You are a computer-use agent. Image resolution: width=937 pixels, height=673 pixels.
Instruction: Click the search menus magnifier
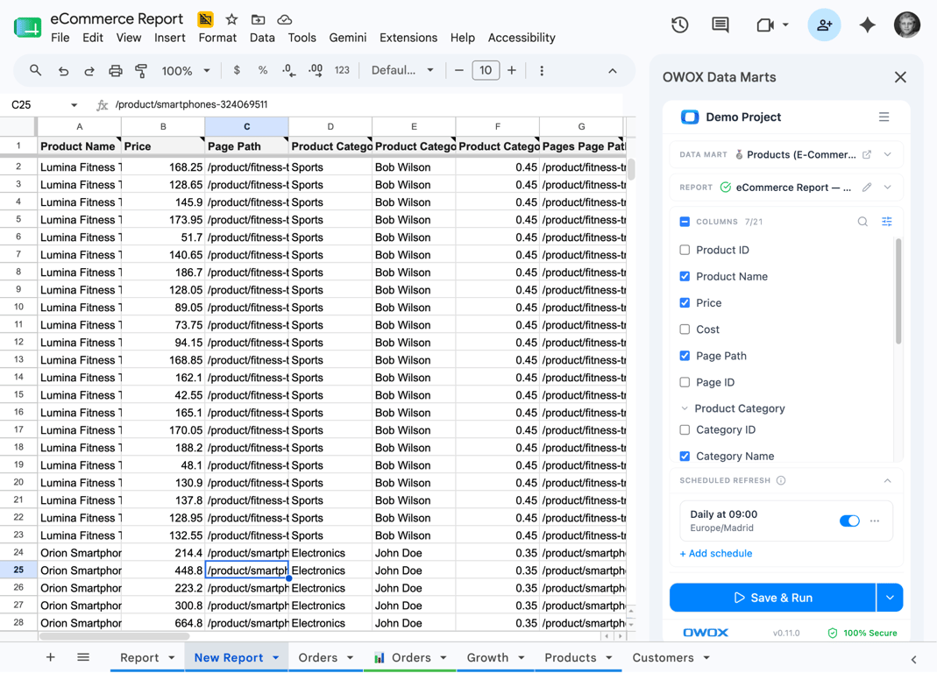[x=35, y=70]
